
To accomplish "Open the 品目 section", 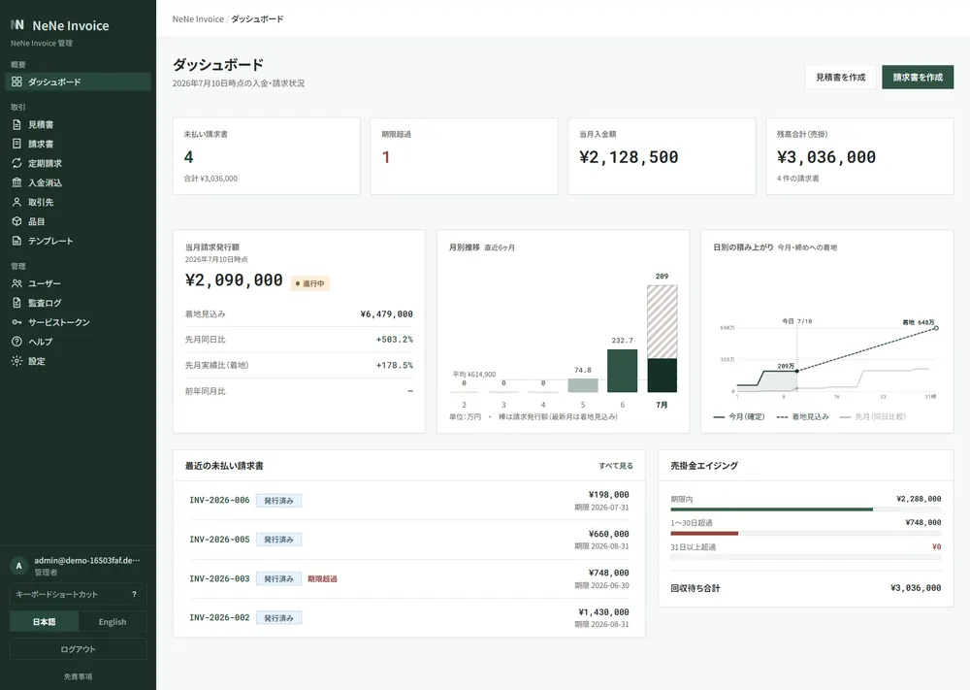I will tap(78, 221).
